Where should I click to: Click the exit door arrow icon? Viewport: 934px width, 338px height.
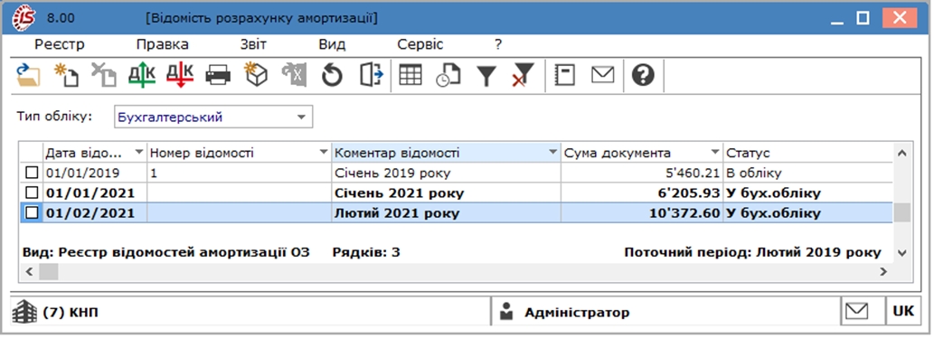[x=371, y=76]
